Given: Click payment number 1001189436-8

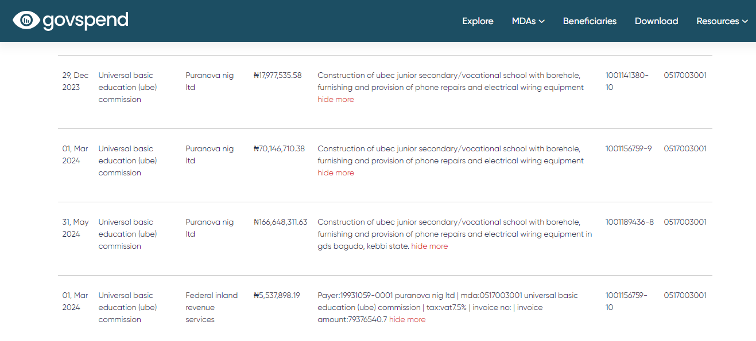Looking at the screenshot, I should tap(629, 222).
